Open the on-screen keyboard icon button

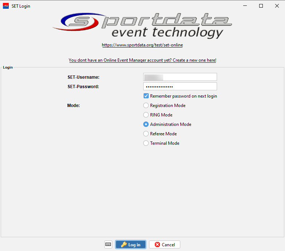point(108,244)
